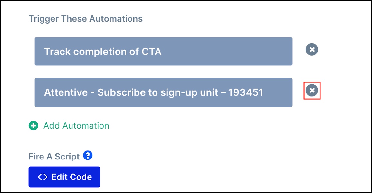The height and width of the screenshot is (193, 372).
Task: Remove the Track completion of CTA automation
Action: (311, 50)
